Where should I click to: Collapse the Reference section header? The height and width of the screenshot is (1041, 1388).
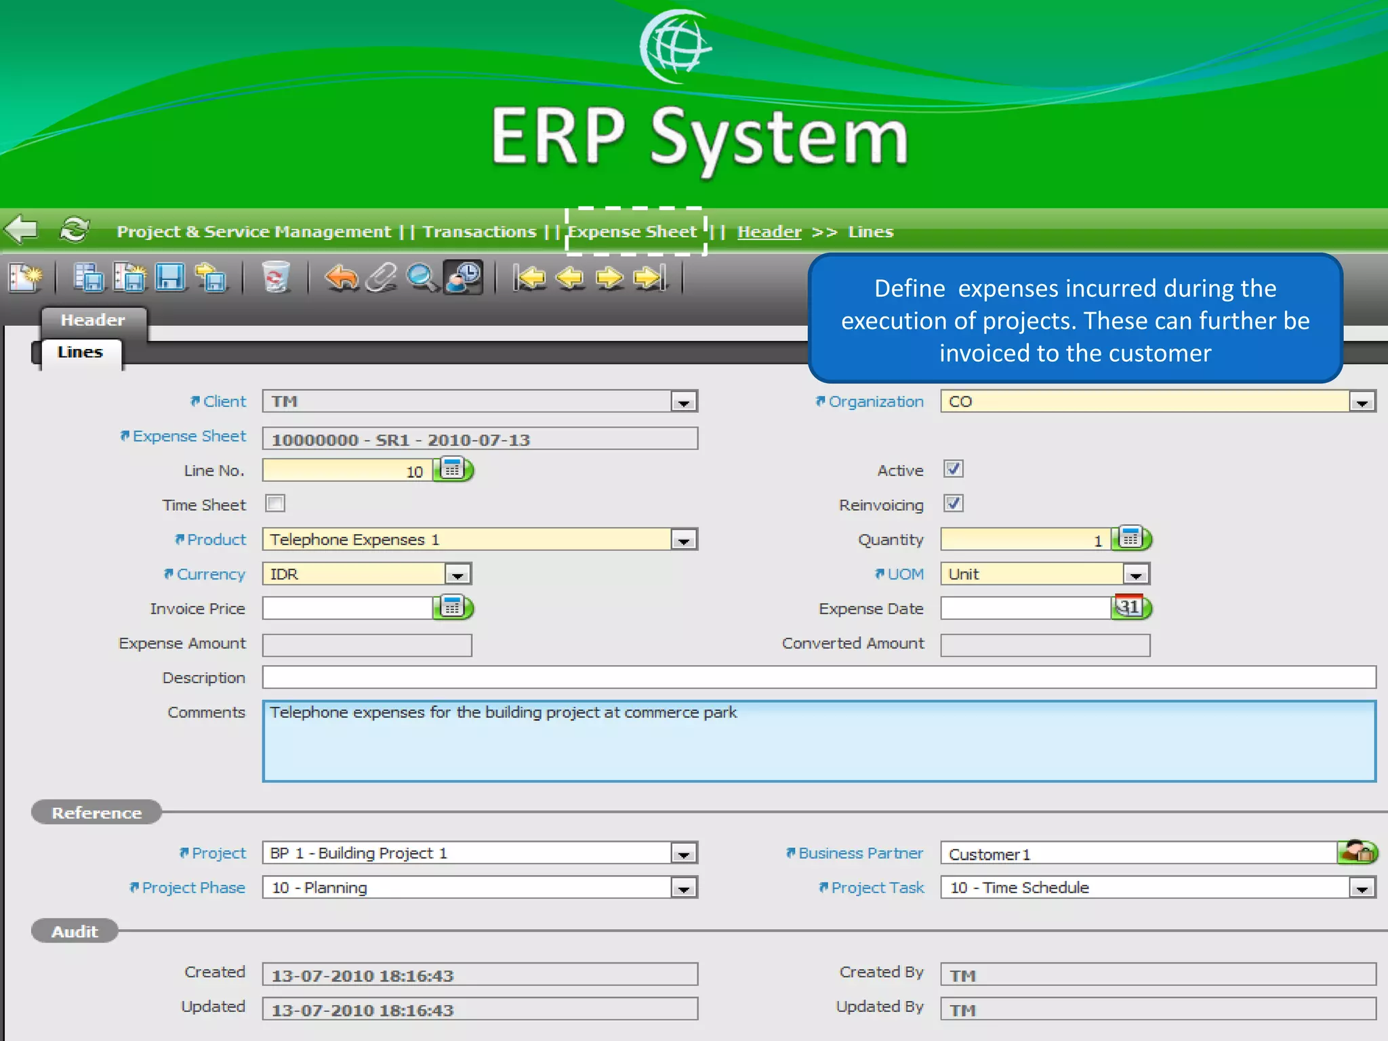tap(97, 813)
